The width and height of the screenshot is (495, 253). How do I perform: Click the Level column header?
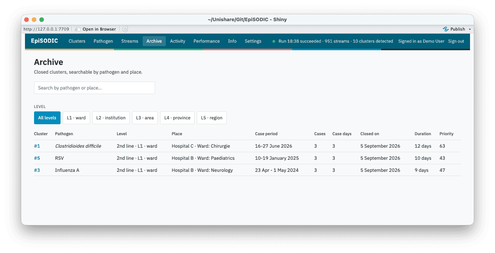(x=121, y=134)
